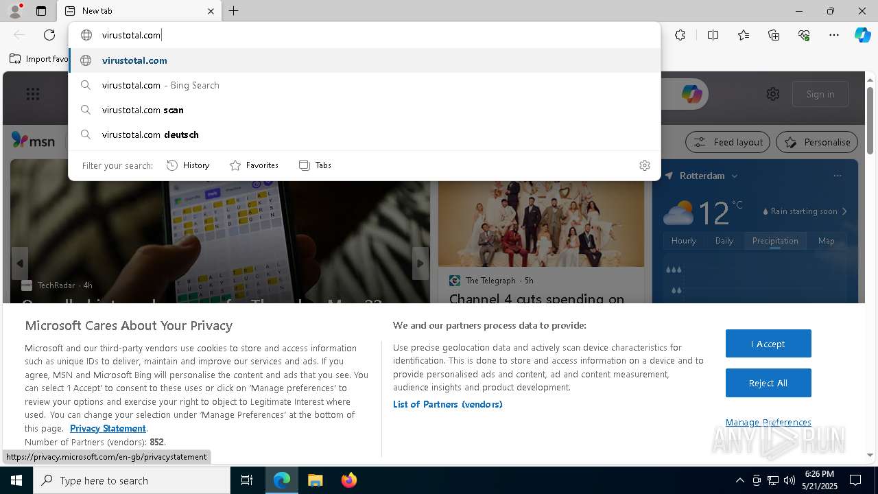Image resolution: width=878 pixels, height=494 pixels.
Task: Open weather card more options ellipsis
Action: coord(837,176)
